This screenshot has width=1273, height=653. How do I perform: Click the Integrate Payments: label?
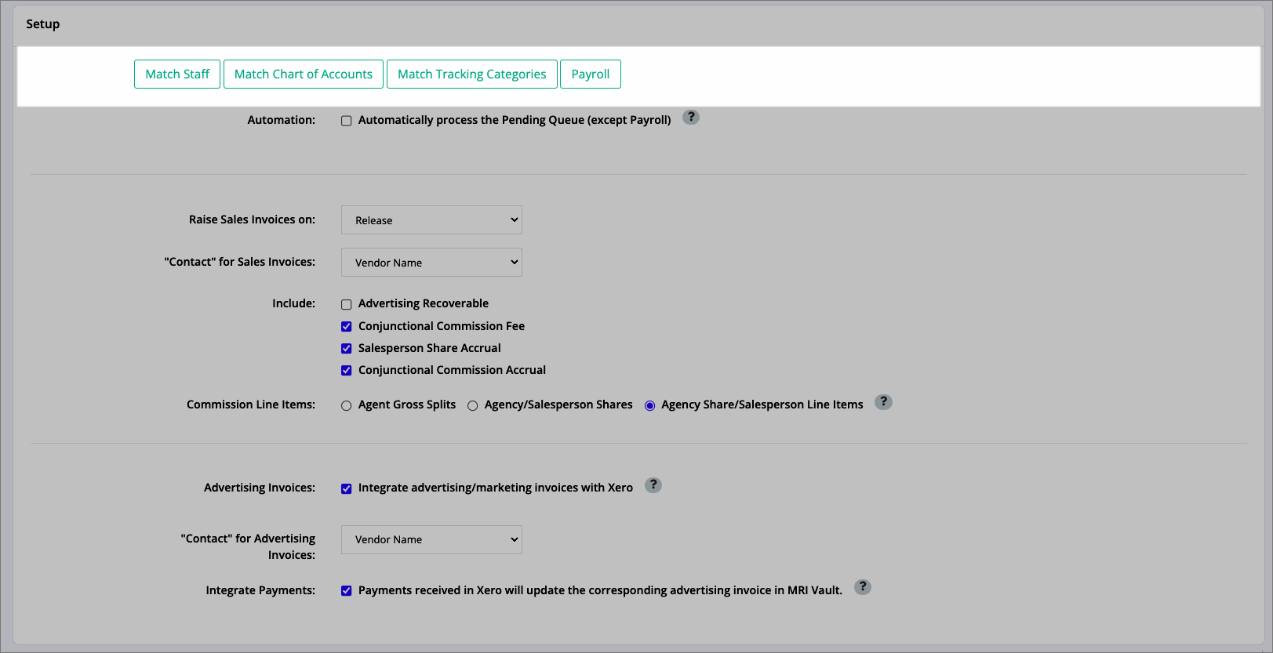[x=260, y=590]
